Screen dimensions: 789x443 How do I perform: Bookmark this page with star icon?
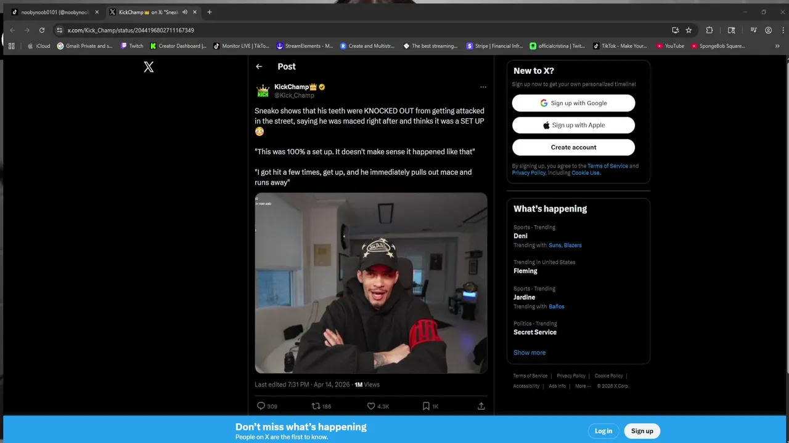coord(689,30)
